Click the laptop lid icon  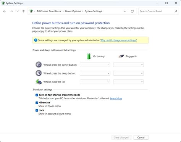pos(39,82)
